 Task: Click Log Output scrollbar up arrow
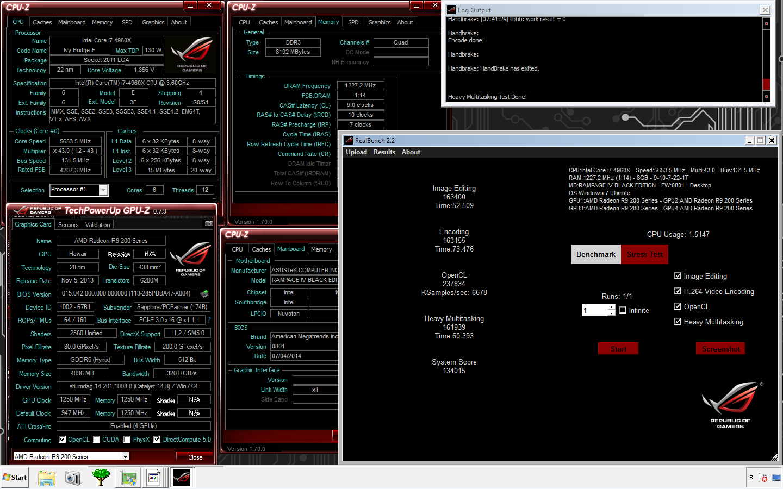coord(766,23)
